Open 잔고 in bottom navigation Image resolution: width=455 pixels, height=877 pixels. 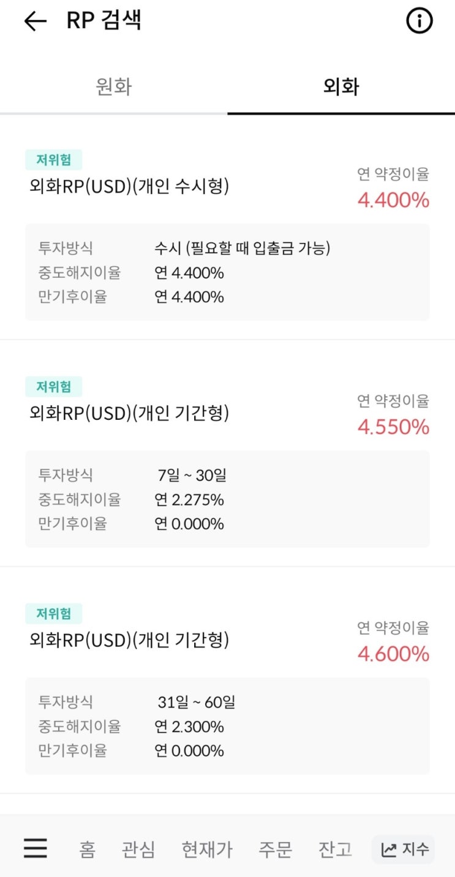(x=335, y=849)
